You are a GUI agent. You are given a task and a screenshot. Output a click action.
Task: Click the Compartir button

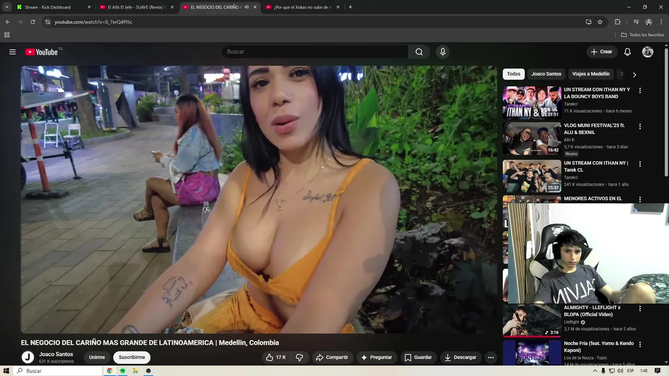pyautogui.click(x=332, y=357)
